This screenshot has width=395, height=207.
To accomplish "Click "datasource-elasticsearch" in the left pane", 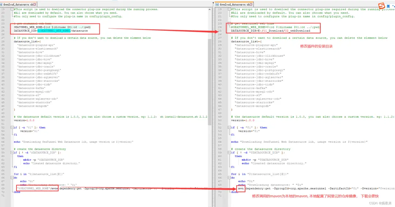I will tap(37, 49).
